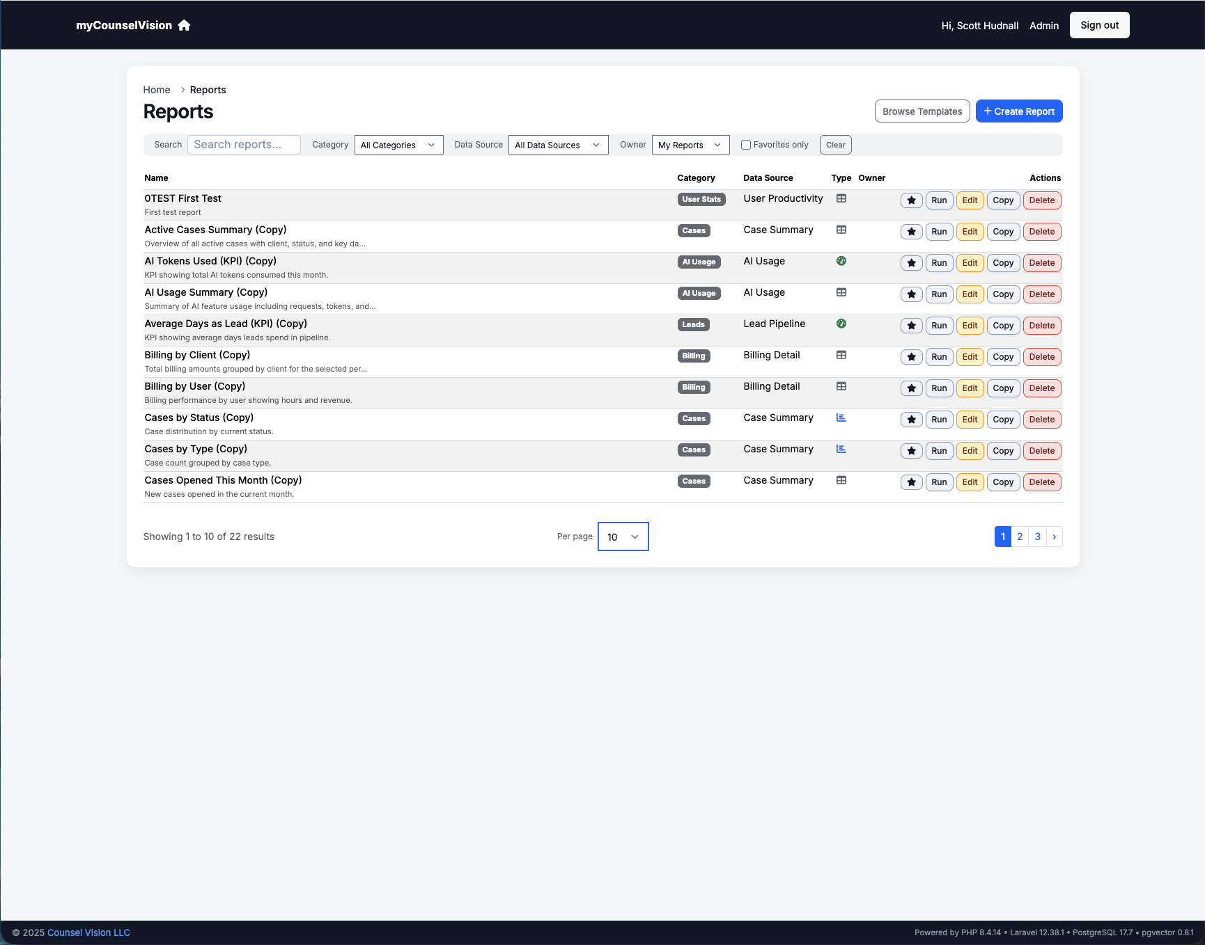Favorite the Cases by Type report
Screen dimensions: 1205x945
coord(911,450)
